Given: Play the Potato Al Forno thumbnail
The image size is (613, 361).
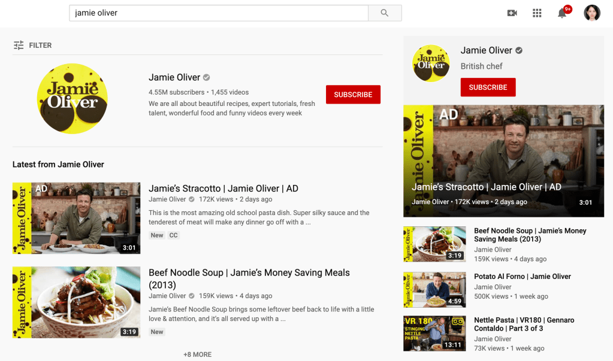Looking at the screenshot, I should pos(434,290).
